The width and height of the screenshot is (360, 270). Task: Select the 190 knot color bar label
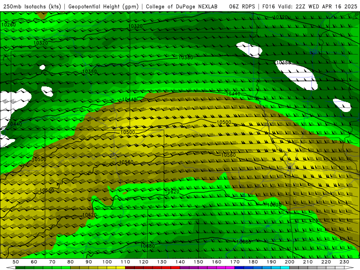click(271, 262)
